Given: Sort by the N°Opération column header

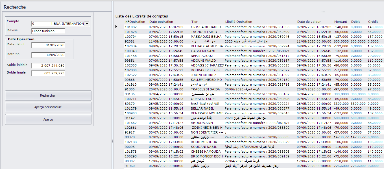Looking at the screenshot, I should click(135, 22).
